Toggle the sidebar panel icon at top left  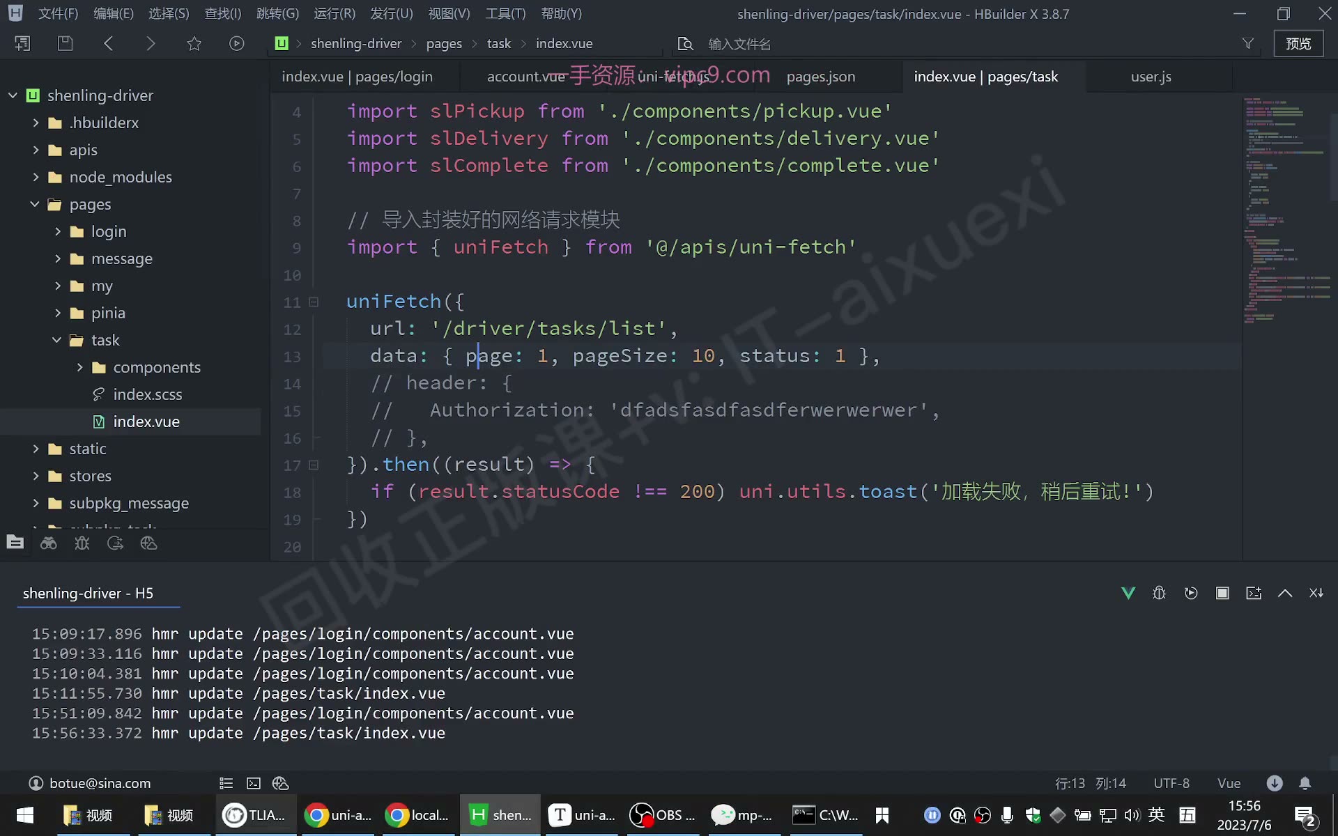[22, 43]
